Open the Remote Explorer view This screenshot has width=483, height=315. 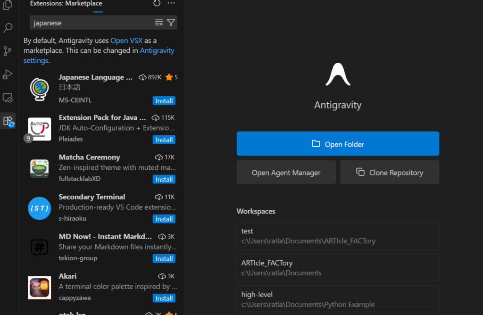pos(8,98)
